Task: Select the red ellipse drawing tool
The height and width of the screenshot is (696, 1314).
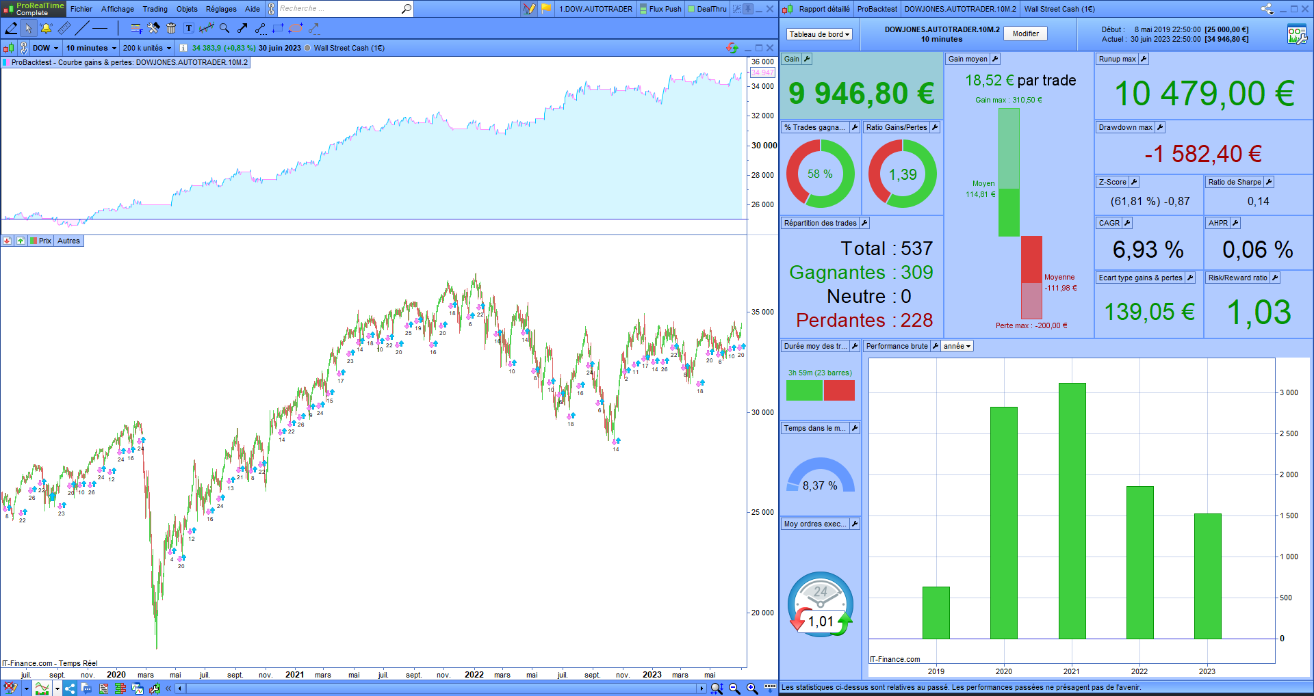Action: (x=296, y=28)
